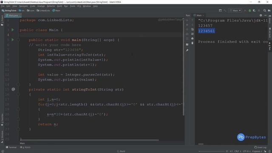
Task: Click the UTF-8 encoding status entry
Action: [246, 151]
